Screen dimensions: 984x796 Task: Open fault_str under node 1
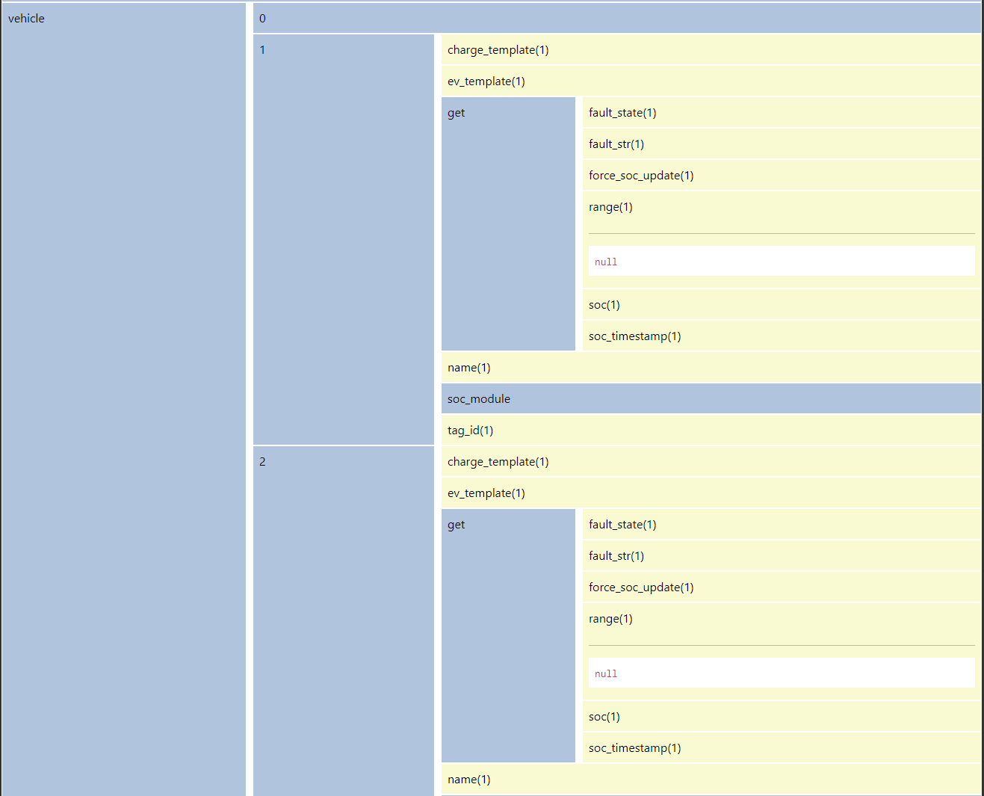coord(616,144)
